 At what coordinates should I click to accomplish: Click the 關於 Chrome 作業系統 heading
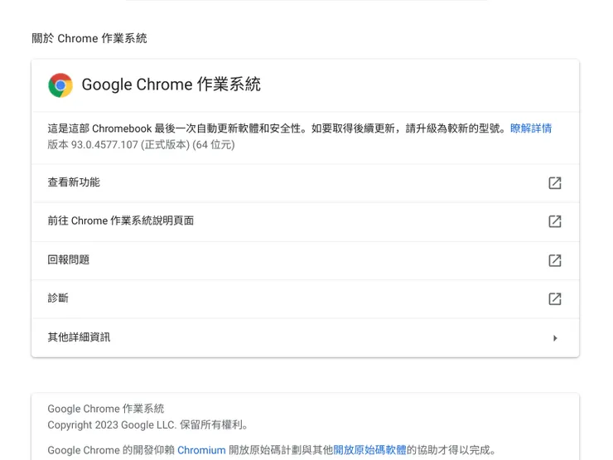[x=89, y=38]
